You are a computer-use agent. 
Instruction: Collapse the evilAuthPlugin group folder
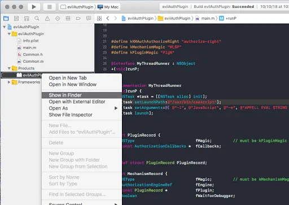(9, 34)
